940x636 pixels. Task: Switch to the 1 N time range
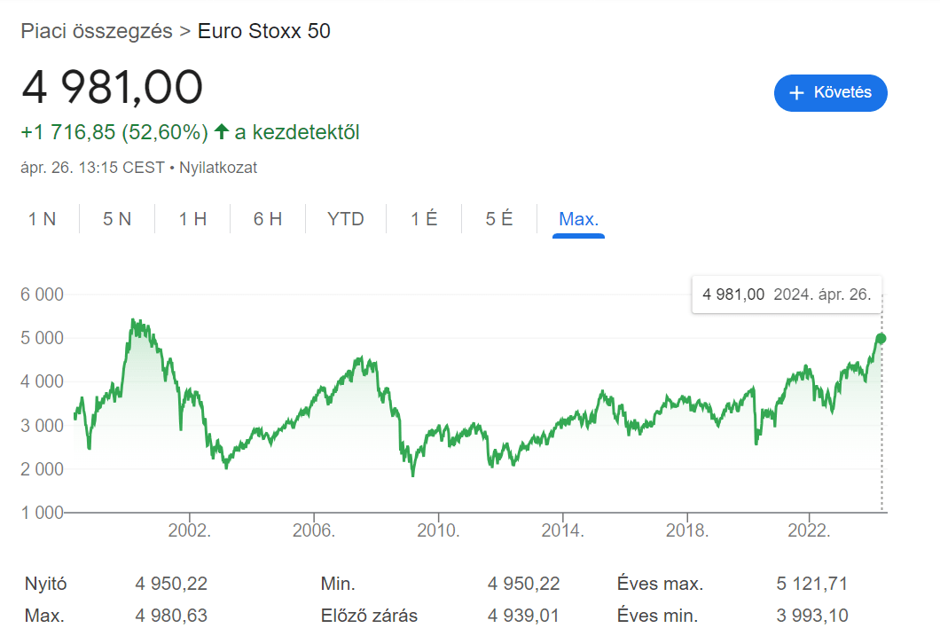tap(43, 218)
